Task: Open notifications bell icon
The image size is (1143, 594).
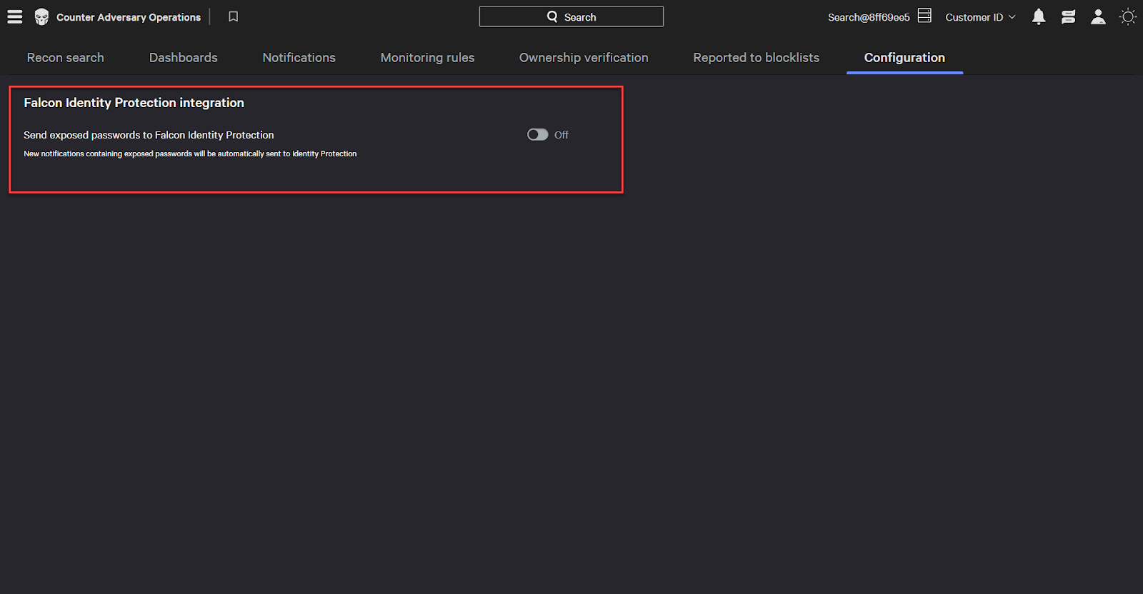Action: pos(1039,17)
